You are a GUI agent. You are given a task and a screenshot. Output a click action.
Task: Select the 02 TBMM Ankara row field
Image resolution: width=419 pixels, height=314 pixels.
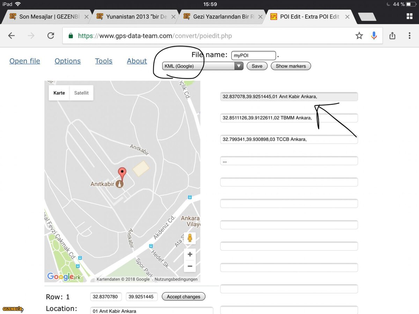tap(289, 118)
